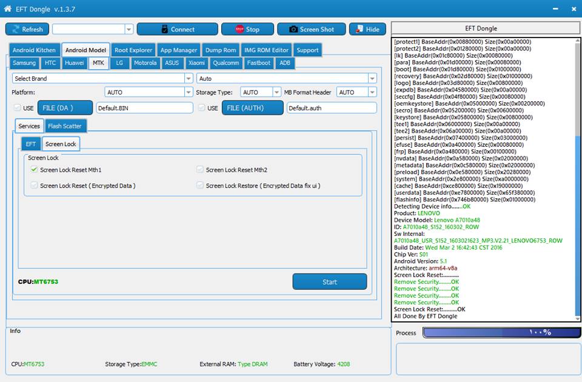The height and width of the screenshot is (382, 582).
Task: Click the FILE (DA ) button
Action: (x=65, y=108)
